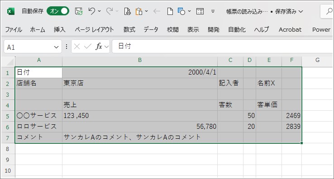334x179 pixels.
Task: Open the ファイル tab
Action: (14, 29)
